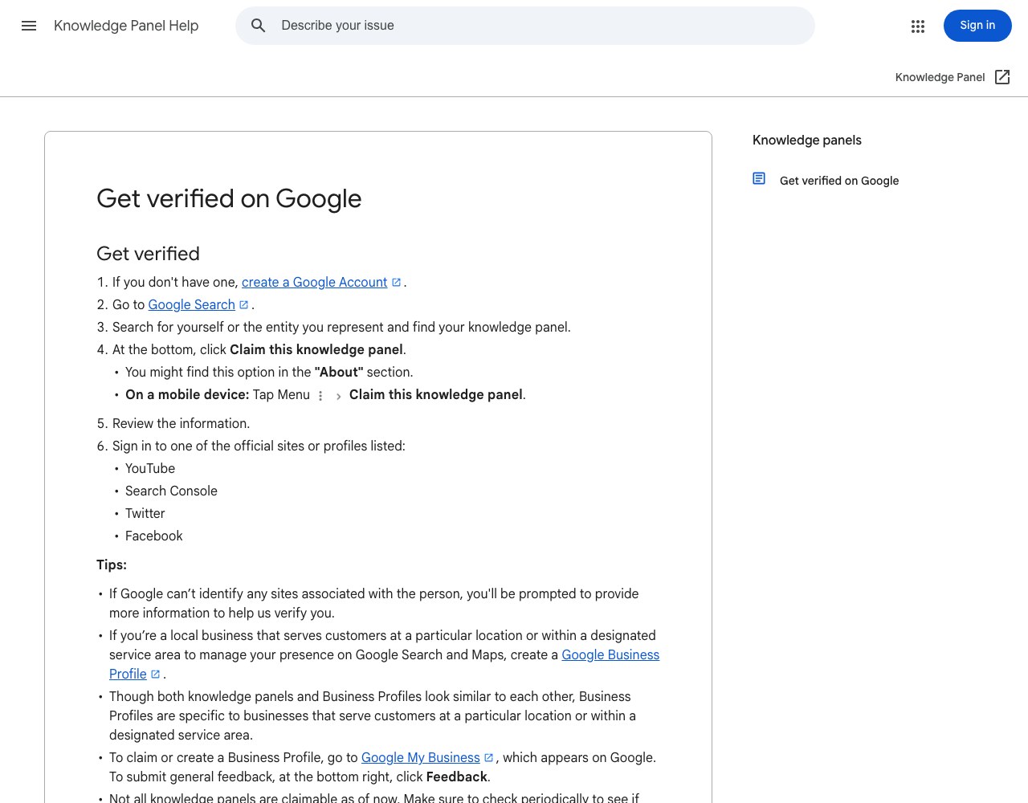Click the search magnifier icon
1028x803 pixels.
tap(259, 26)
